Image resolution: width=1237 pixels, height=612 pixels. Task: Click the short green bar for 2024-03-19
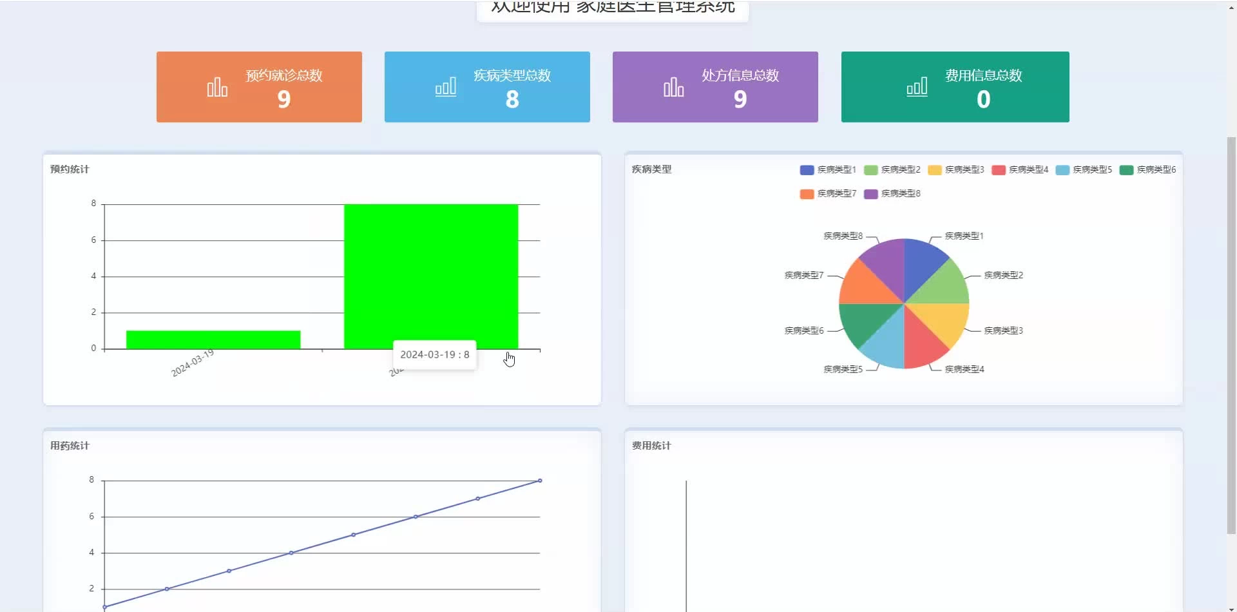213,339
